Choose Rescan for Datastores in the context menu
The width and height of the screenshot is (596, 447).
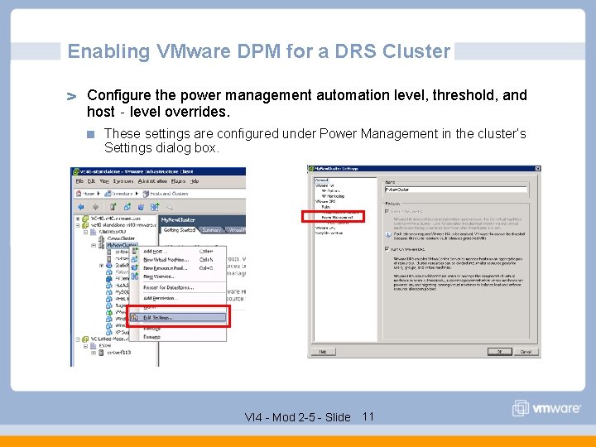click(x=178, y=287)
